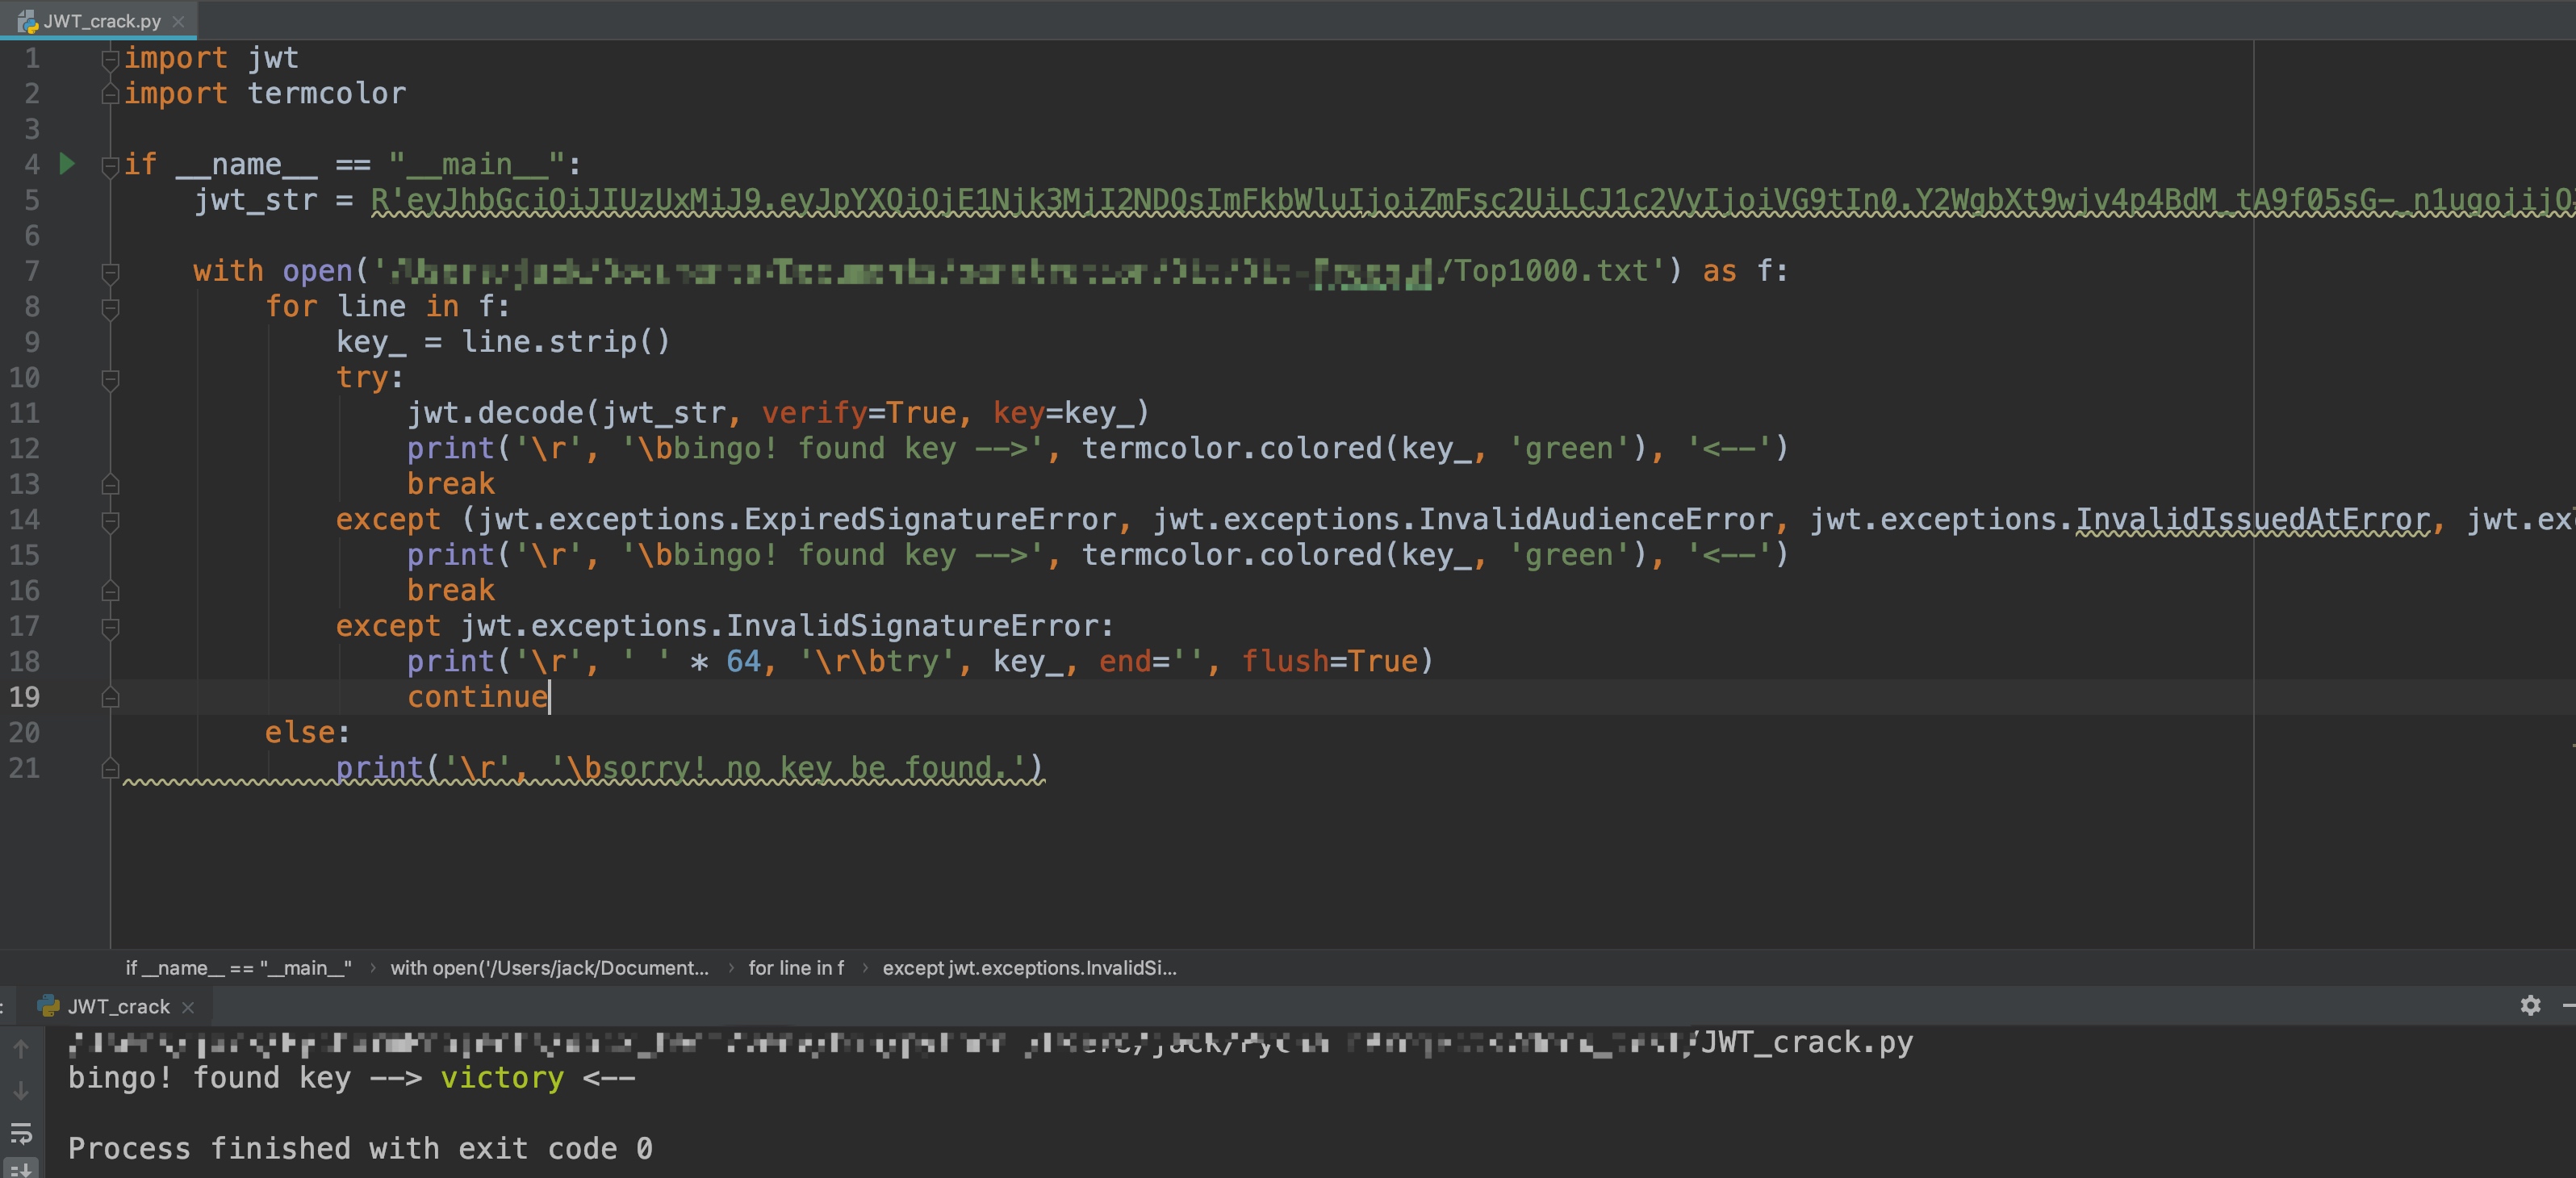Collapse the if __name__ block at line 4
2576x1178 pixels.
[110, 166]
